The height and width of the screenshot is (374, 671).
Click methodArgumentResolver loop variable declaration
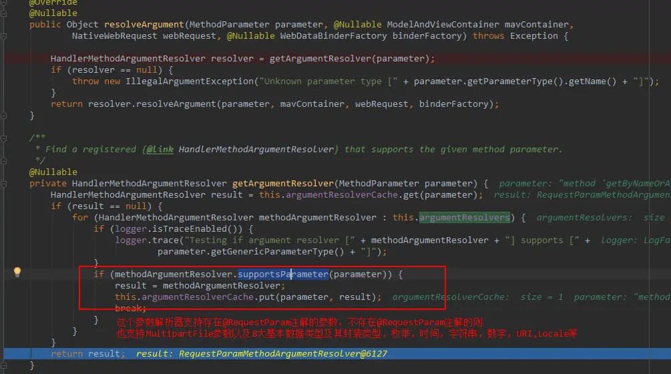point(318,217)
